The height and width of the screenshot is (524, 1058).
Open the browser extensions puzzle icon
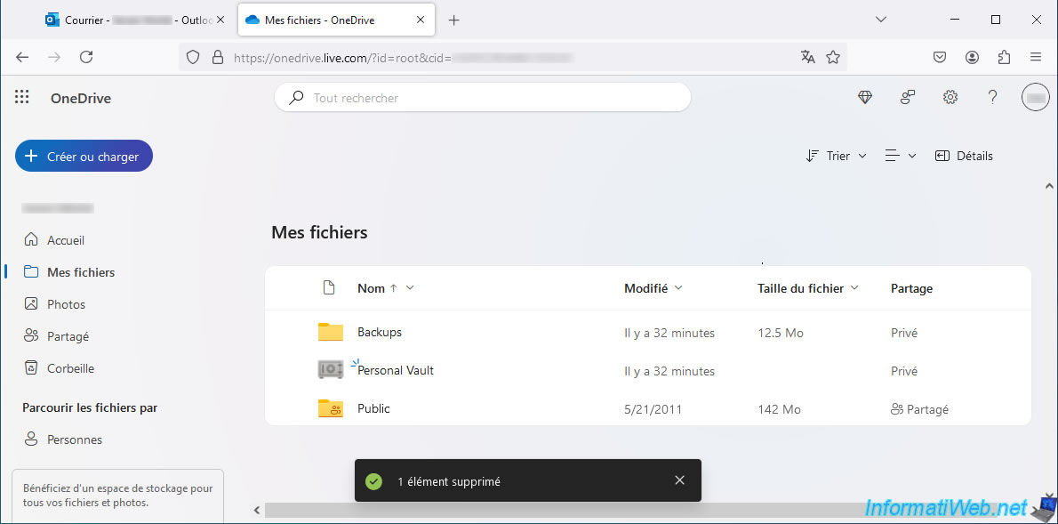(x=1004, y=58)
